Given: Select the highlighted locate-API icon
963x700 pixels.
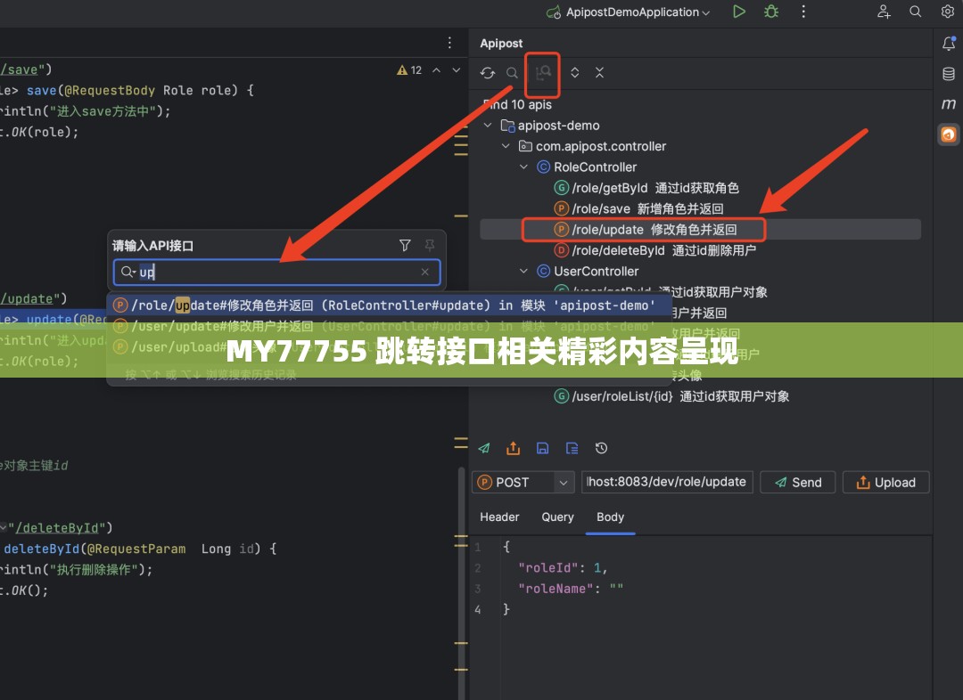Looking at the screenshot, I should pos(542,73).
